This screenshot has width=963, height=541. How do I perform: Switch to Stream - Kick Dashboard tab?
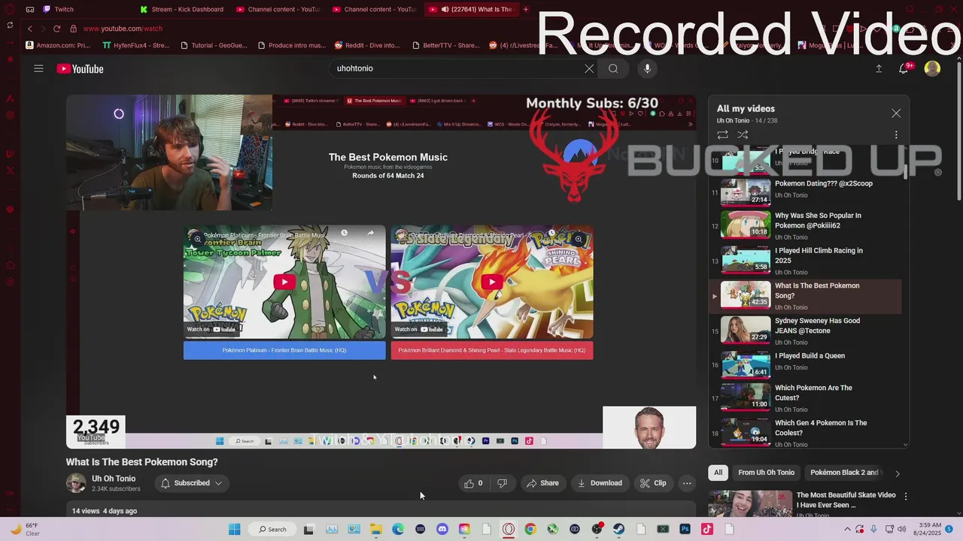click(x=182, y=9)
